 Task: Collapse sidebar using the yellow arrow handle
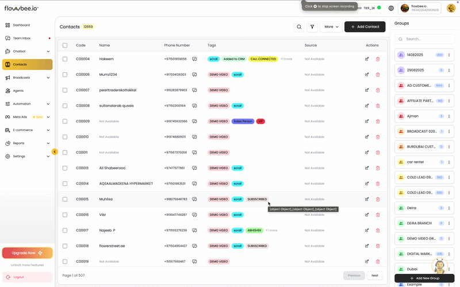55,152
